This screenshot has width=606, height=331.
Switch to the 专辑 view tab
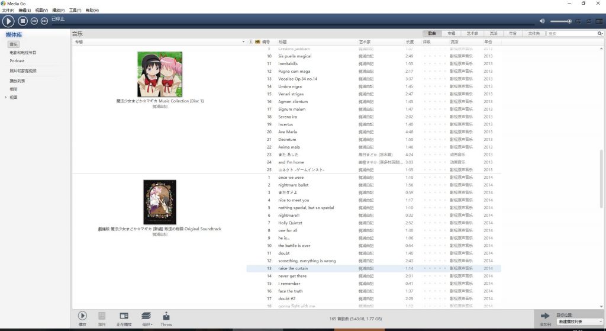[x=452, y=34]
